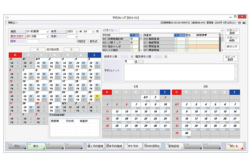Click the 照会 function button in bottom bar

16,147
